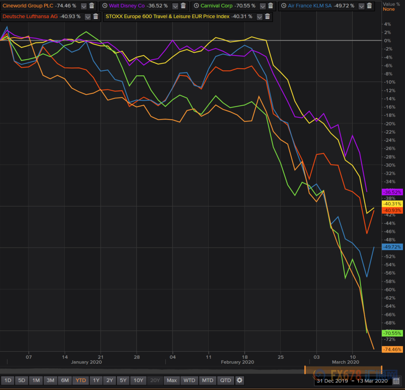Open time range settings gear

pyautogui.click(x=240, y=380)
